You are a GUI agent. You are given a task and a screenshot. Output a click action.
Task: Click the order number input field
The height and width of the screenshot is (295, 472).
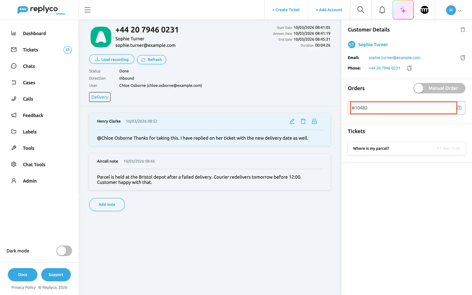[404, 108]
